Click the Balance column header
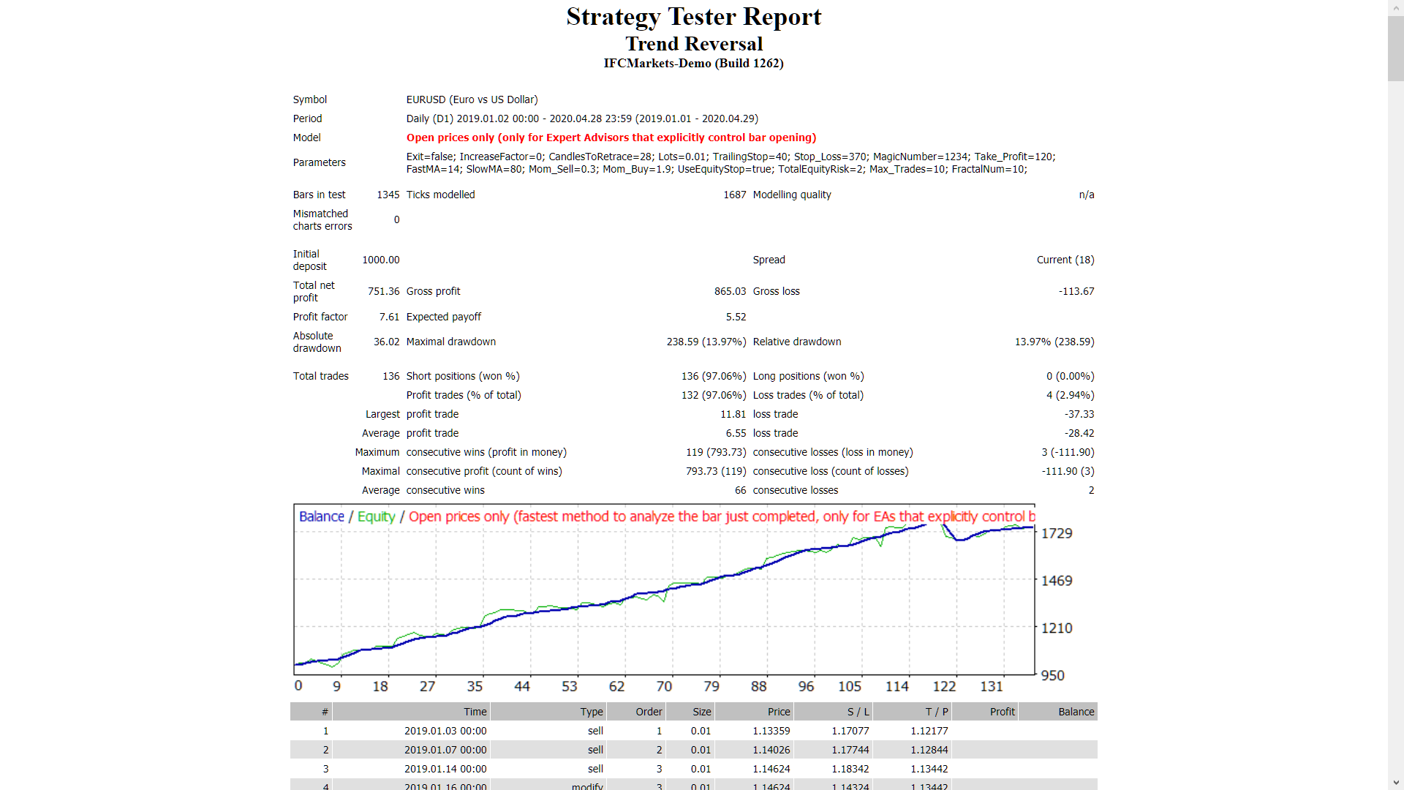 (1077, 711)
